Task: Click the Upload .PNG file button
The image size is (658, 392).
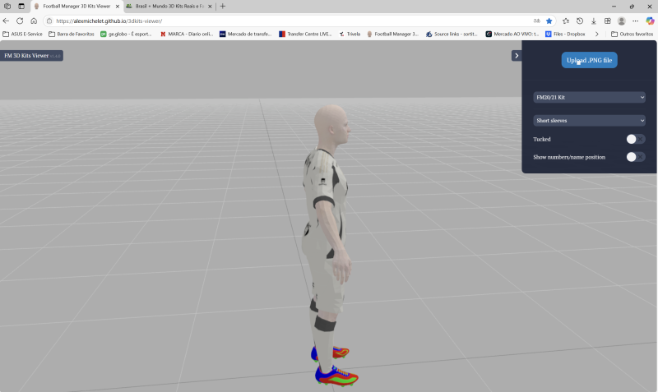Action: pos(589,60)
